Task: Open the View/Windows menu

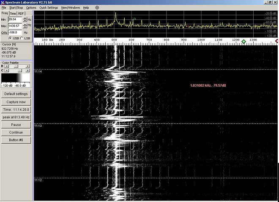Action: [x=71, y=8]
